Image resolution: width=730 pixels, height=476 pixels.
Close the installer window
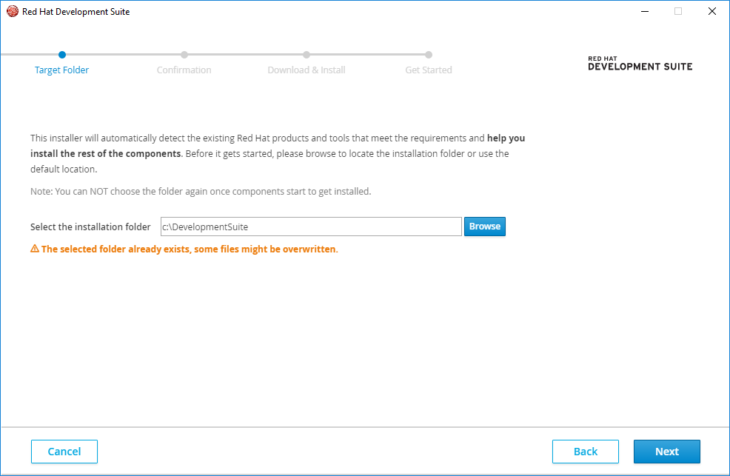[712, 11]
